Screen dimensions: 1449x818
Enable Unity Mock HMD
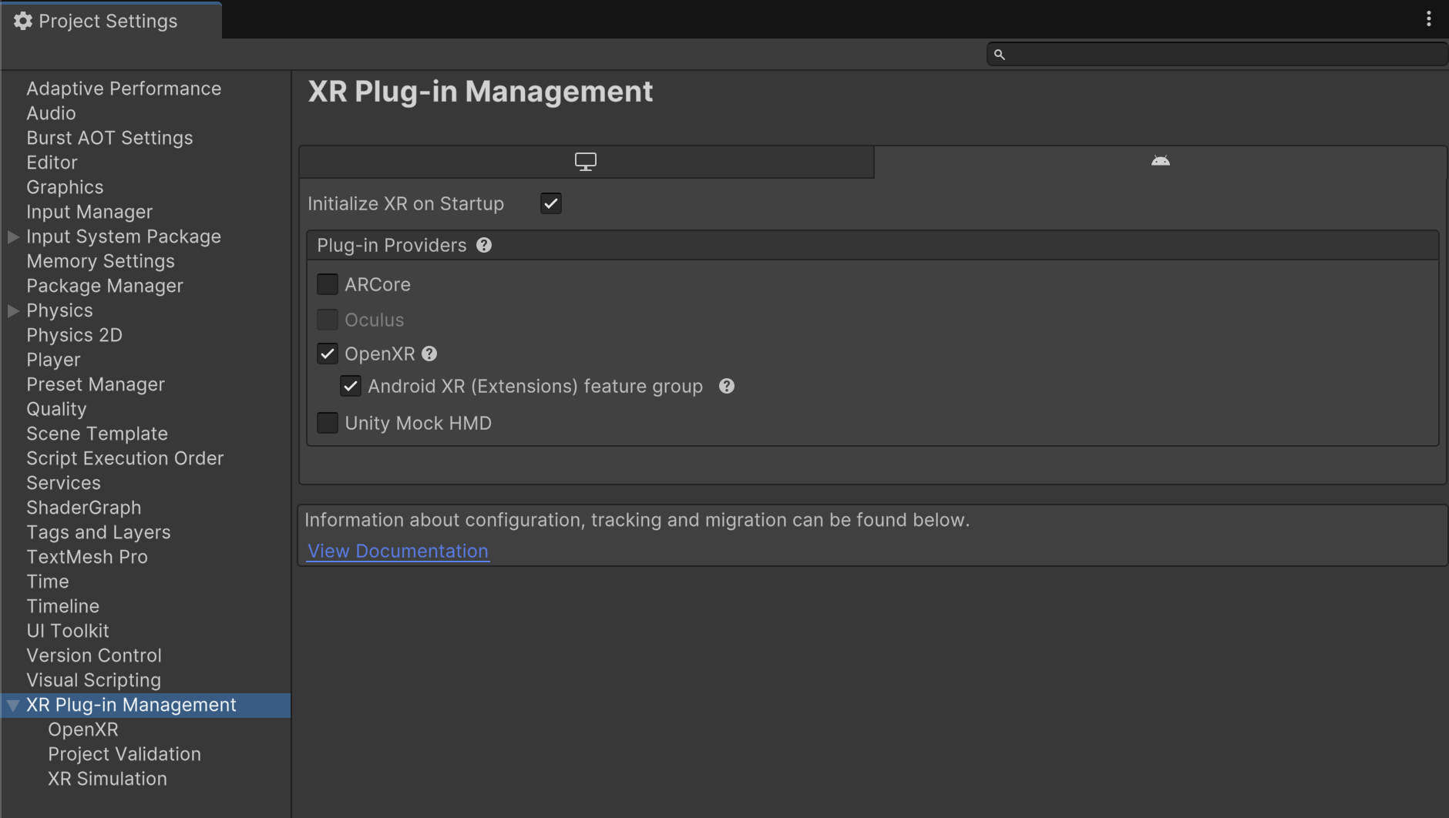(328, 423)
